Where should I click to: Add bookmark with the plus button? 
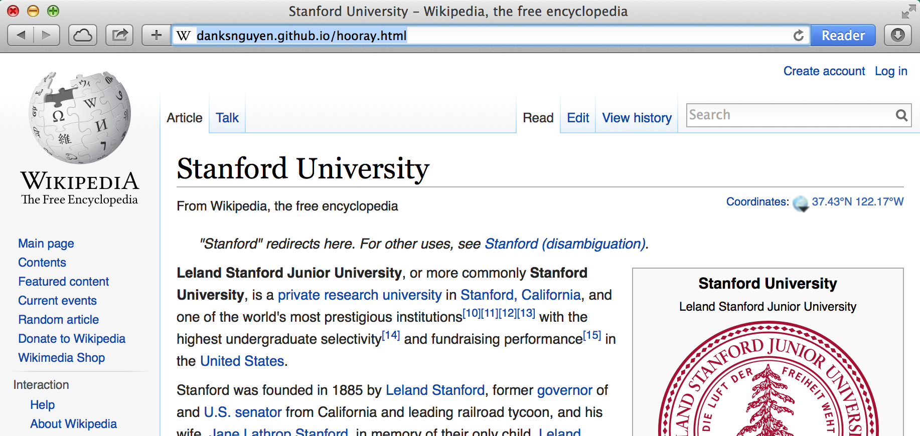[x=156, y=36]
